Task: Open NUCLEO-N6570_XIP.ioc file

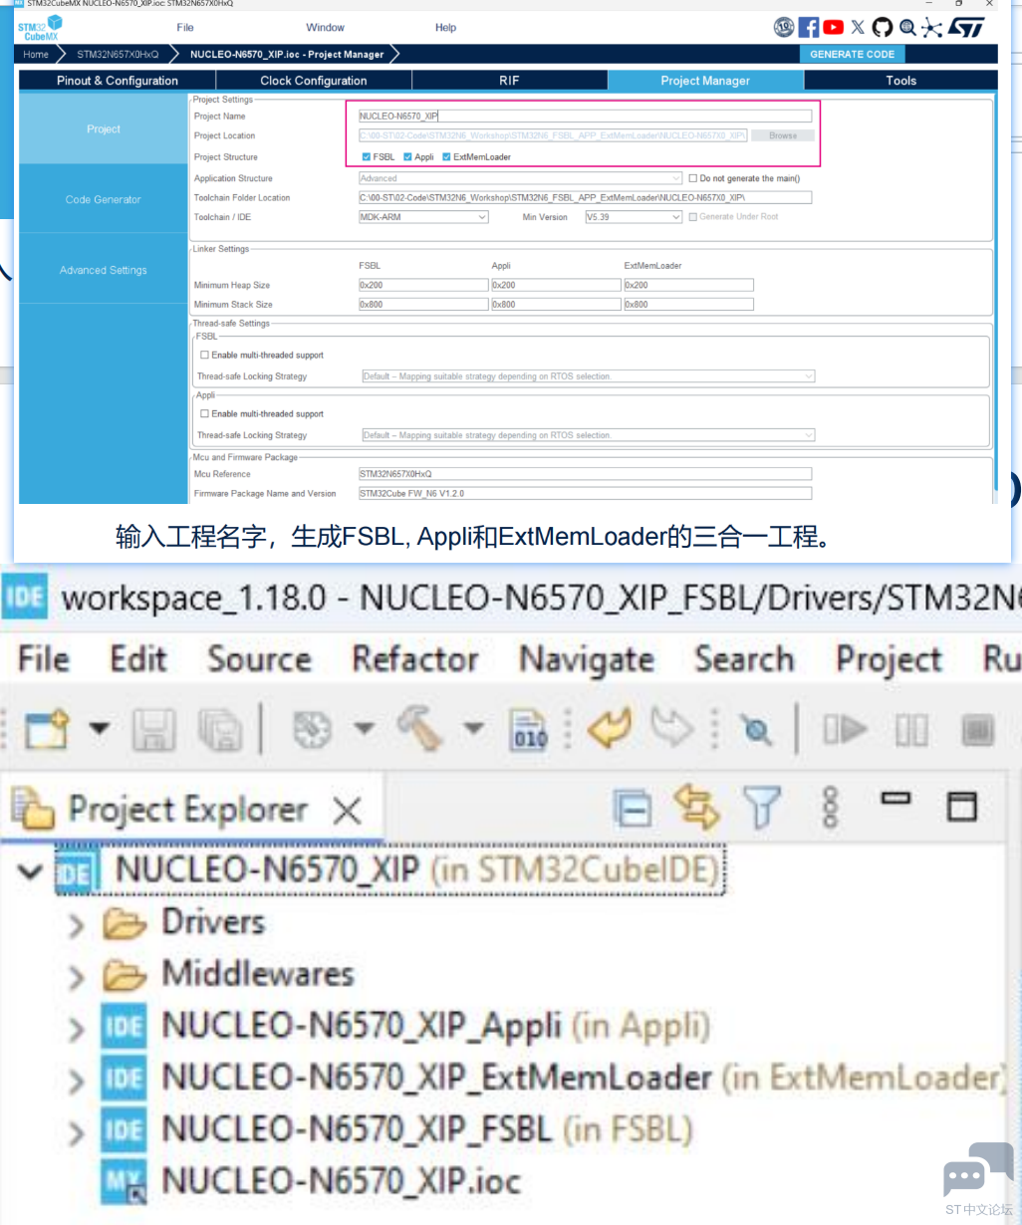Action: click(341, 1181)
